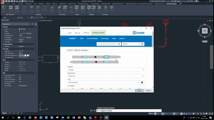The height and width of the screenshot is (120, 214).
Task: Click the round button beside Fan dropdown
Action: point(142,82)
